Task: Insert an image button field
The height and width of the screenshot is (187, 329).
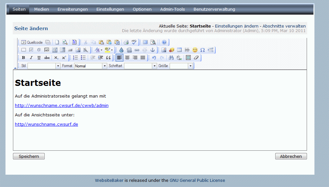Action: (x=78, y=50)
